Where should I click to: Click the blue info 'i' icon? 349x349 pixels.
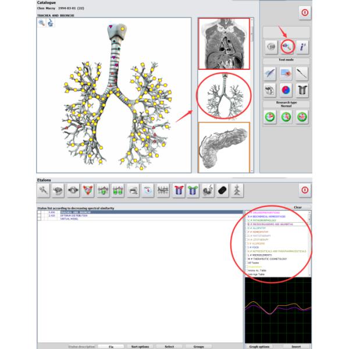302,45
